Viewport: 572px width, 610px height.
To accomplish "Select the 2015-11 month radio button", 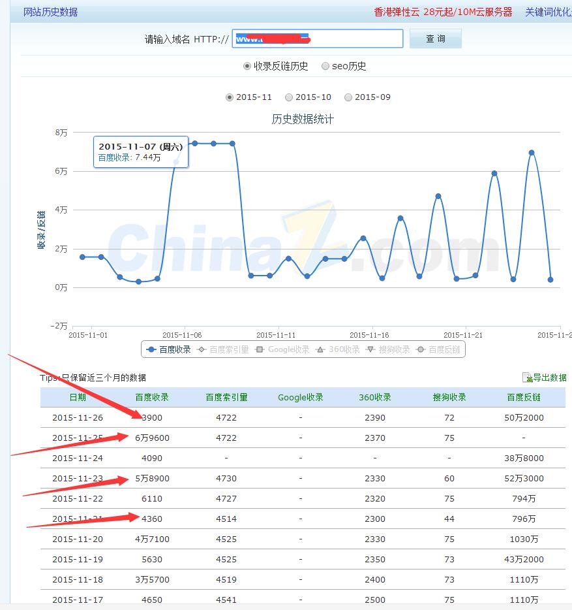I will point(230,97).
